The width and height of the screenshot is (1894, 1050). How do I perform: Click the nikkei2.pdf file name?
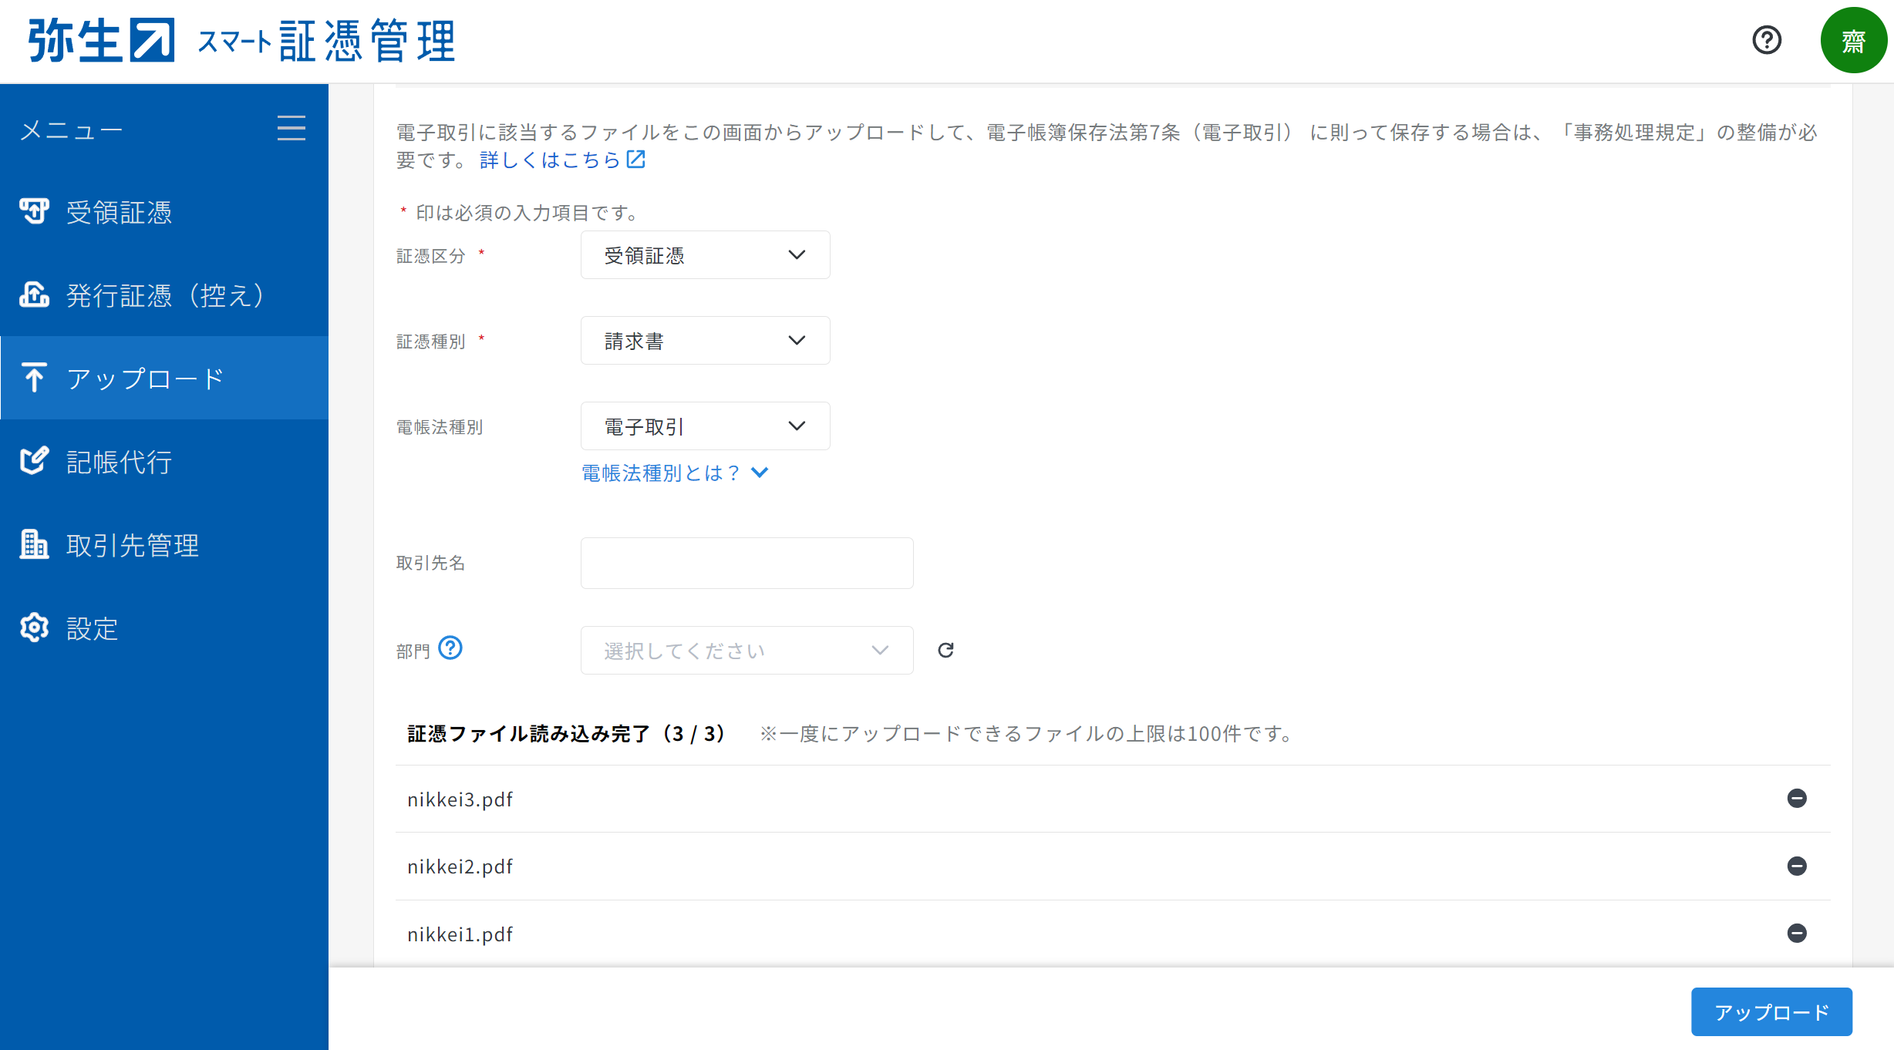460,867
